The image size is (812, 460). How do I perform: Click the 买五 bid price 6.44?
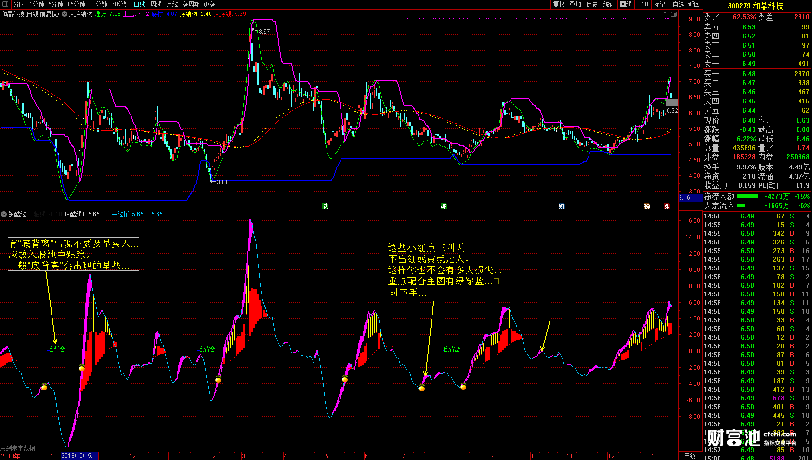[748, 110]
